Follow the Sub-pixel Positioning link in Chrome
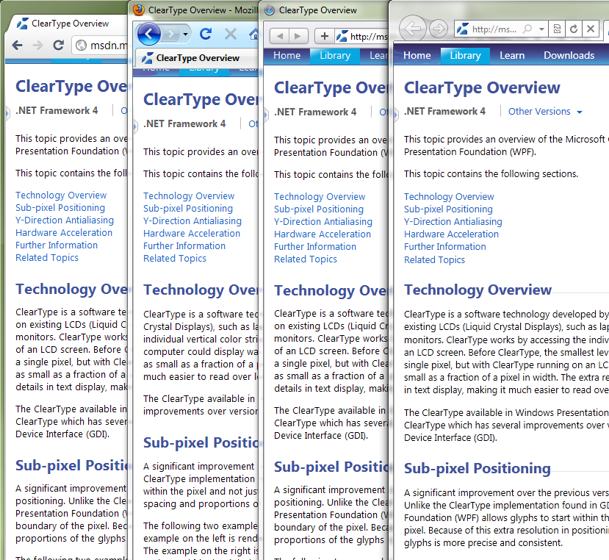Viewport: 609px width, 560px height. [x=60, y=208]
